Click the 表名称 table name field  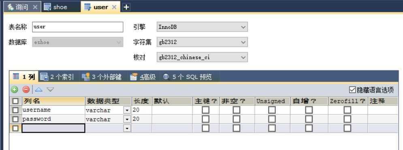point(78,27)
